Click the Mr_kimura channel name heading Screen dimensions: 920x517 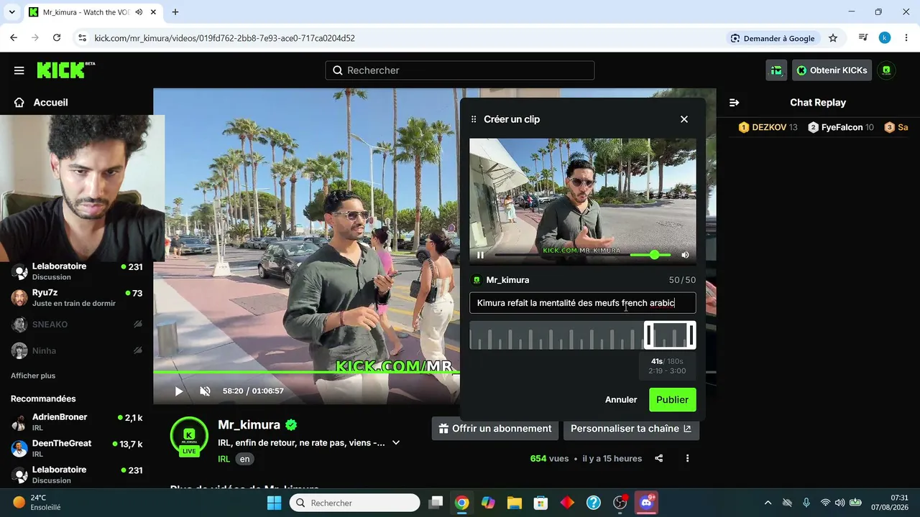(249, 425)
